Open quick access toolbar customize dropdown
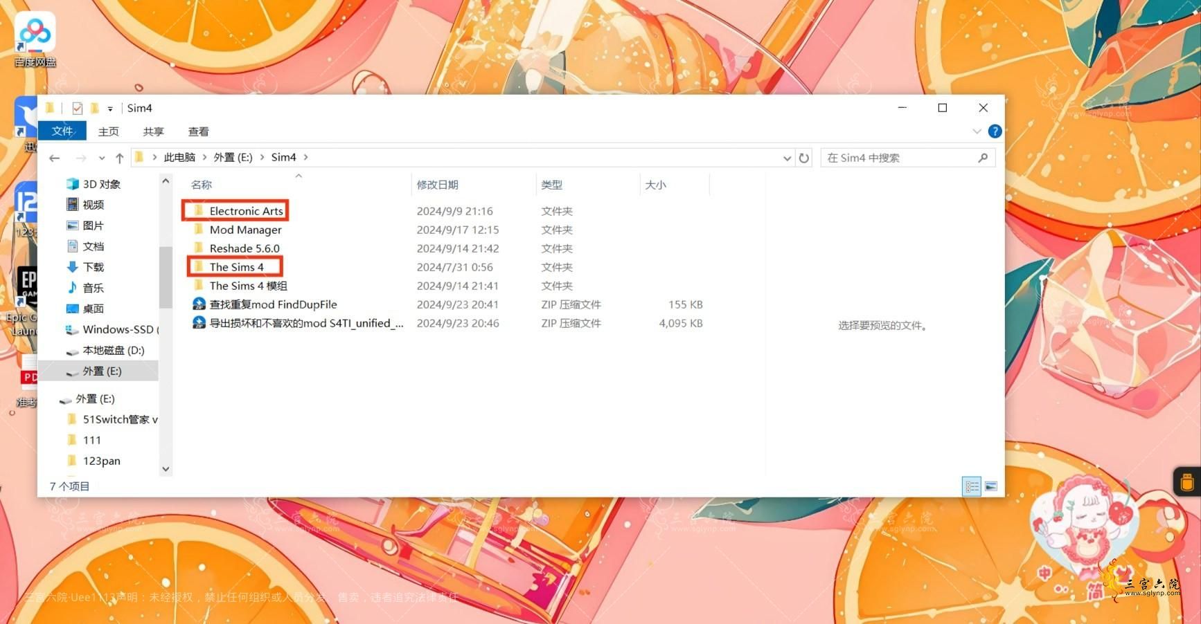This screenshot has height=624, width=1201. click(110, 109)
